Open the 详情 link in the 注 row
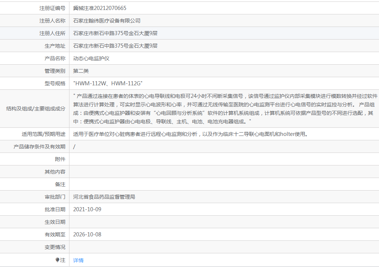The width and height of the screenshot is (379, 267). pyautogui.click(x=78, y=260)
